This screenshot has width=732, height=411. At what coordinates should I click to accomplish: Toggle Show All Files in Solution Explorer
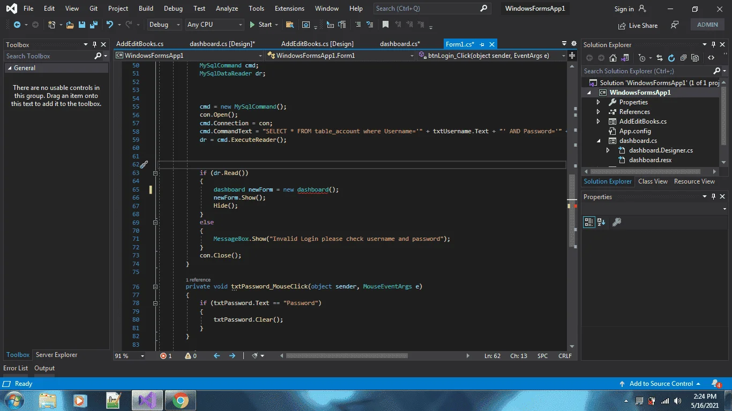(695, 58)
